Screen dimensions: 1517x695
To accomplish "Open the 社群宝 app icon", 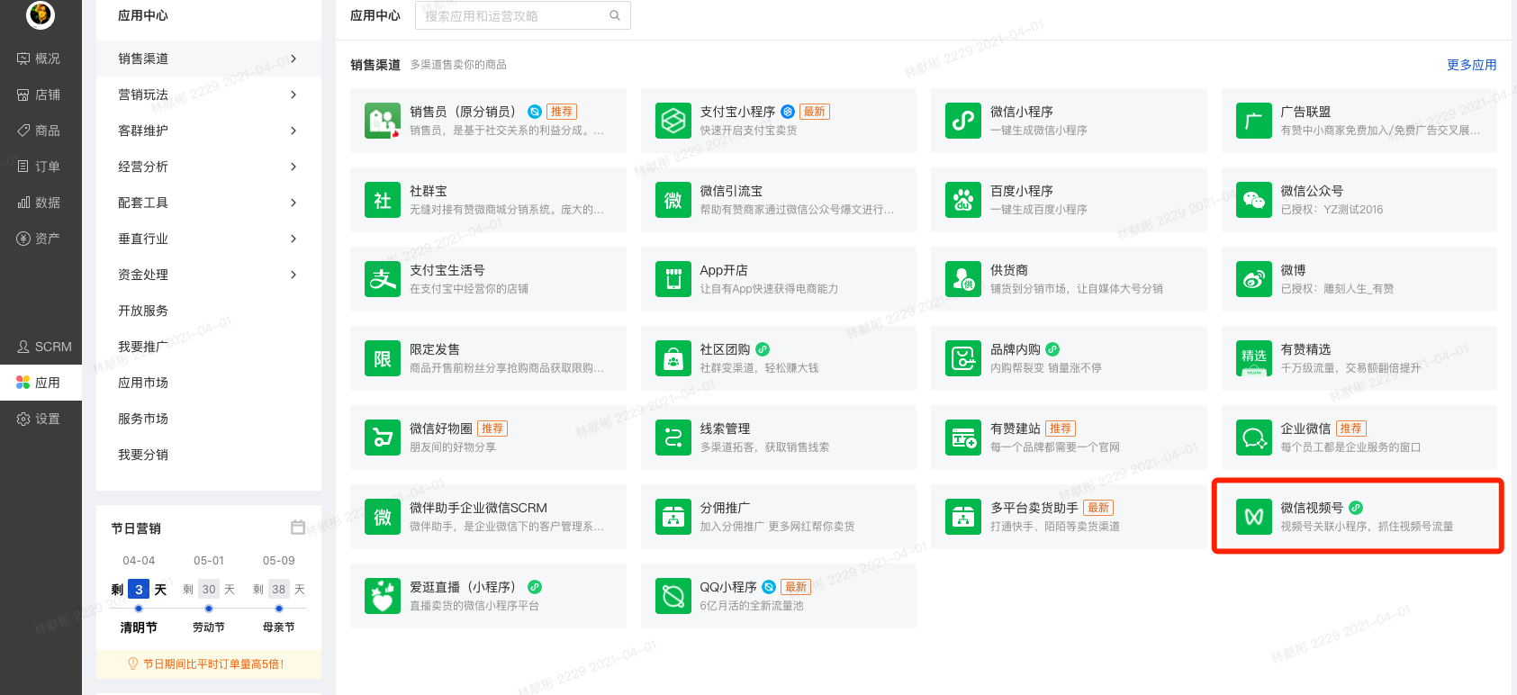I will tap(383, 200).
